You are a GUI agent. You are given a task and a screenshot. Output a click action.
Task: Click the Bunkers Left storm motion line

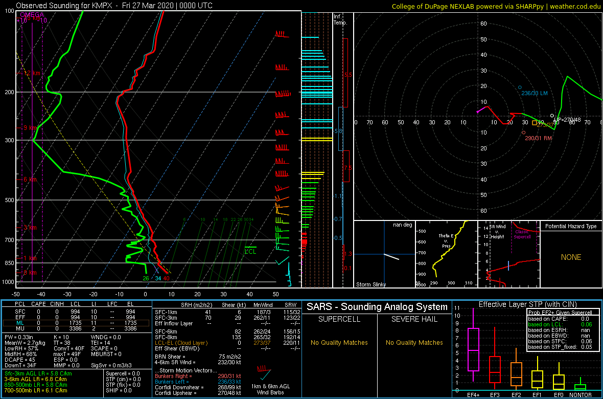[197, 381]
